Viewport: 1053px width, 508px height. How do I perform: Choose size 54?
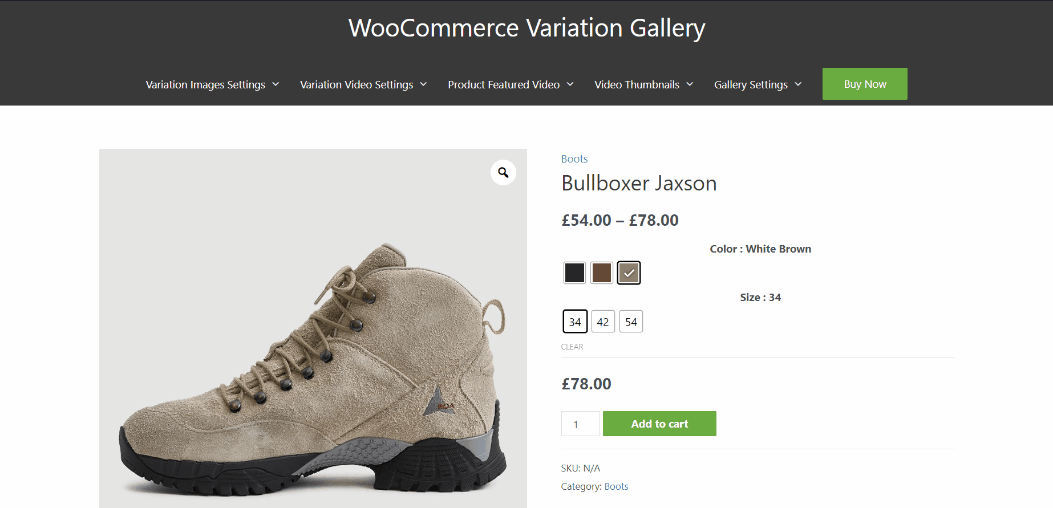[631, 322]
